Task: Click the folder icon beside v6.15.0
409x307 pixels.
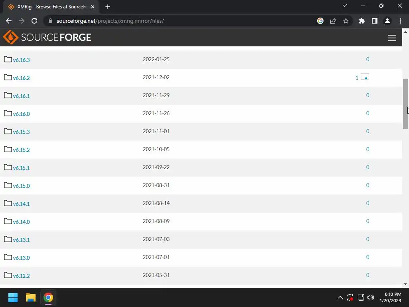Action: tap(8, 185)
